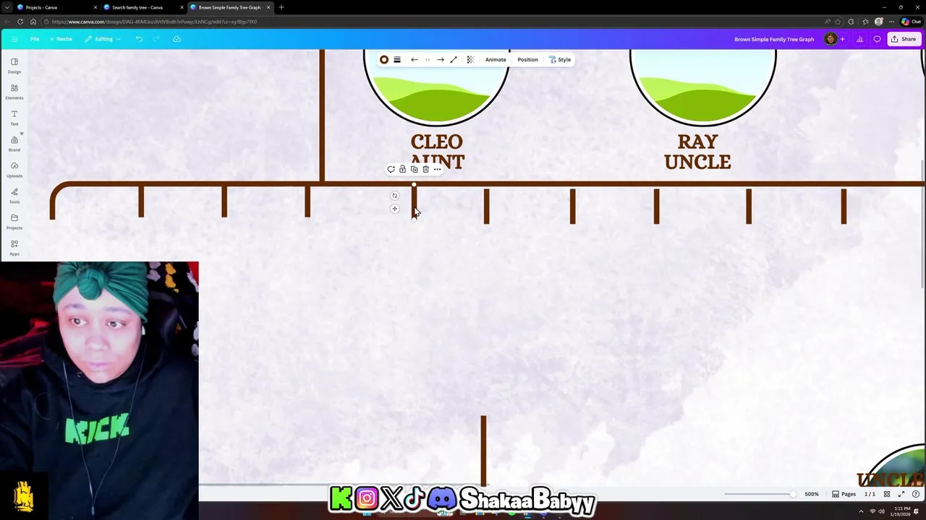Click the Undo arrow
This screenshot has height=520, width=926.
[139, 39]
